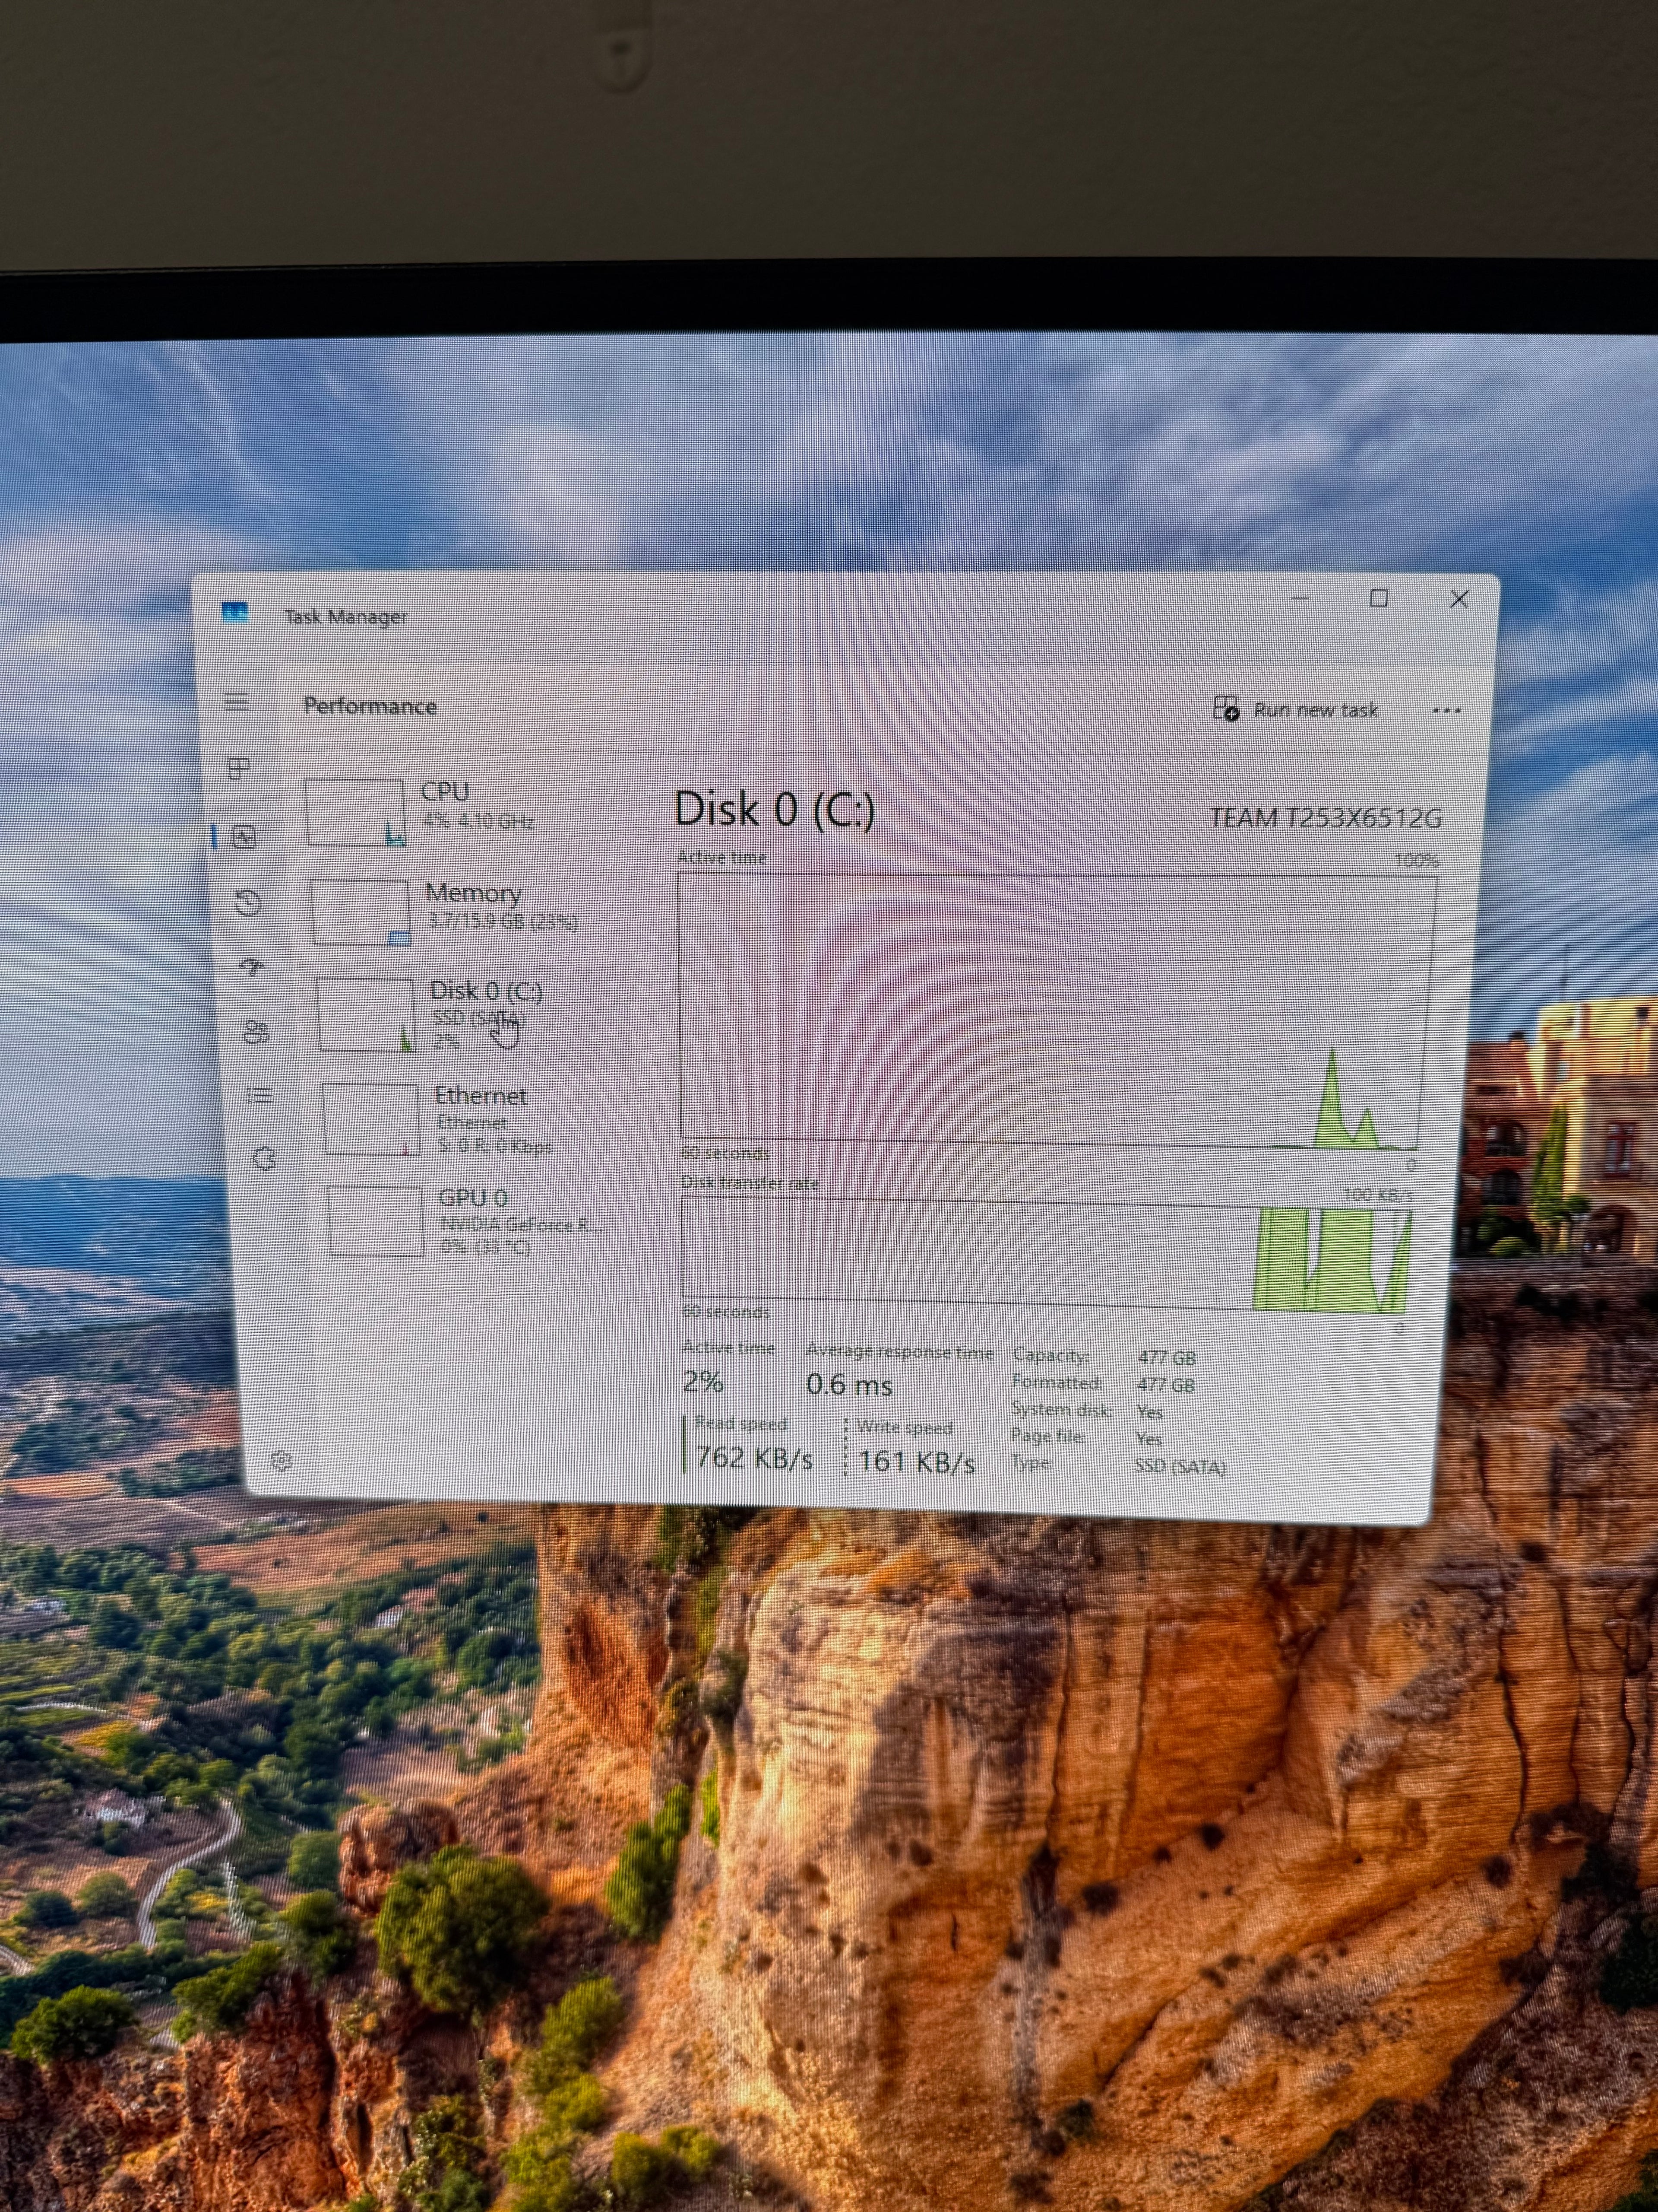Click the 2% Active time value
This screenshot has height=2212, width=1658.
(x=702, y=1382)
